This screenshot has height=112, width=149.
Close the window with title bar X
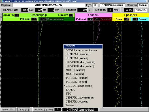pos(147,1)
